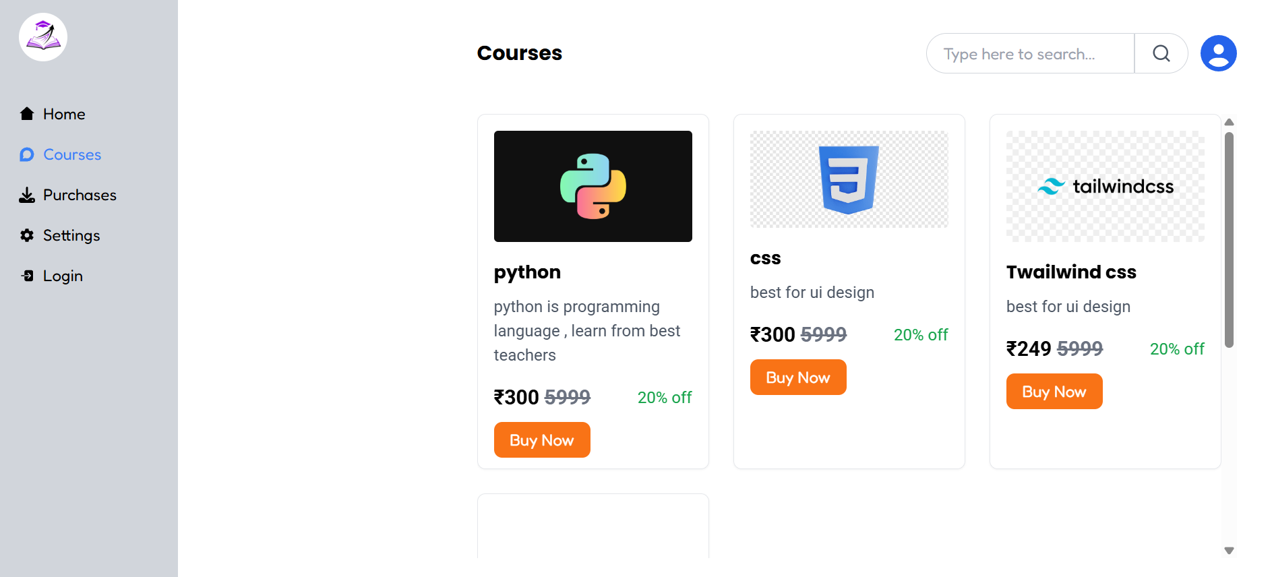
Task: Select Home from the sidebar menu
Action: [x=63, y=113]
